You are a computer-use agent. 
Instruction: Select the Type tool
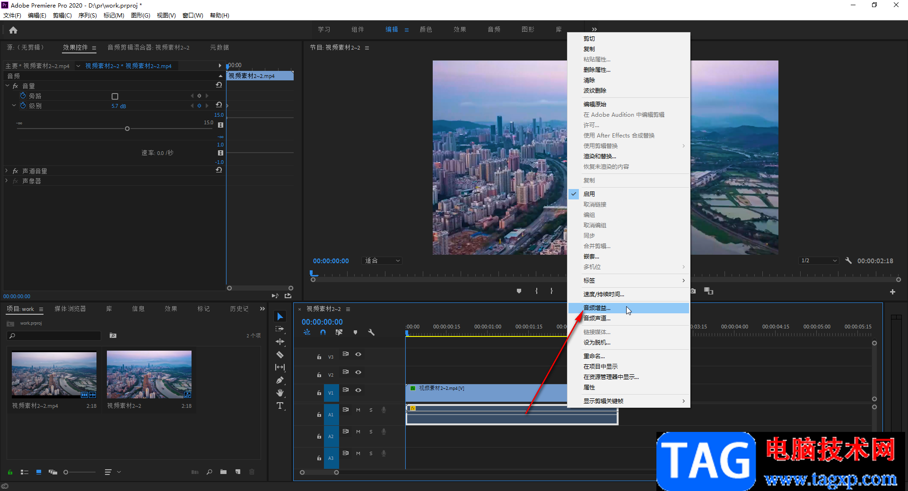tap(280, 405)
